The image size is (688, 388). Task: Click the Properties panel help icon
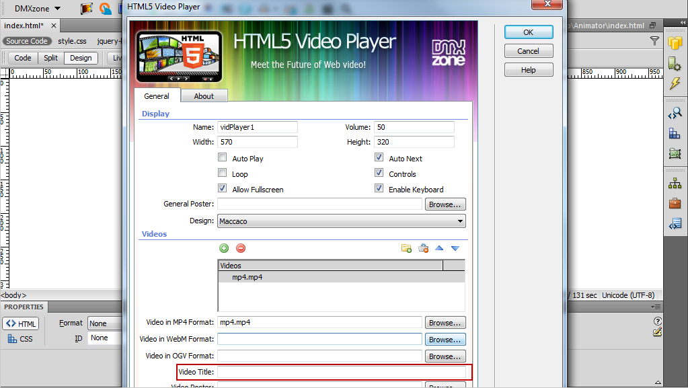pos(657,321)
